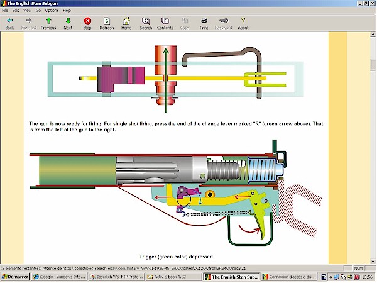This screenshot has width=377, height=283.
Task: Open the File menu
Action: click(5, 10)
